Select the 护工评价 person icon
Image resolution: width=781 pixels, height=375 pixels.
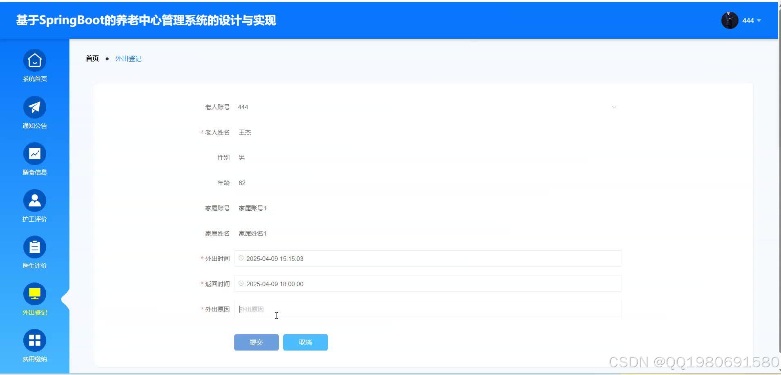[34, 200]
